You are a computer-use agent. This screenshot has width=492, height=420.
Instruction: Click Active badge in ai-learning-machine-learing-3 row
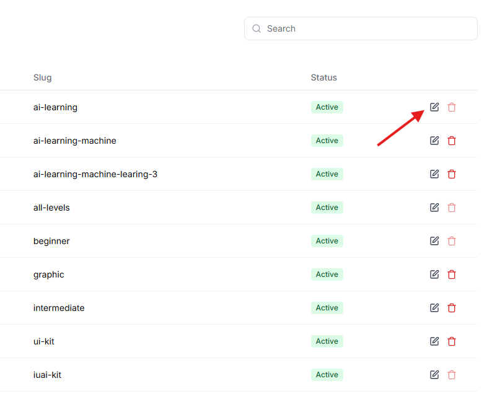[327, 174]
